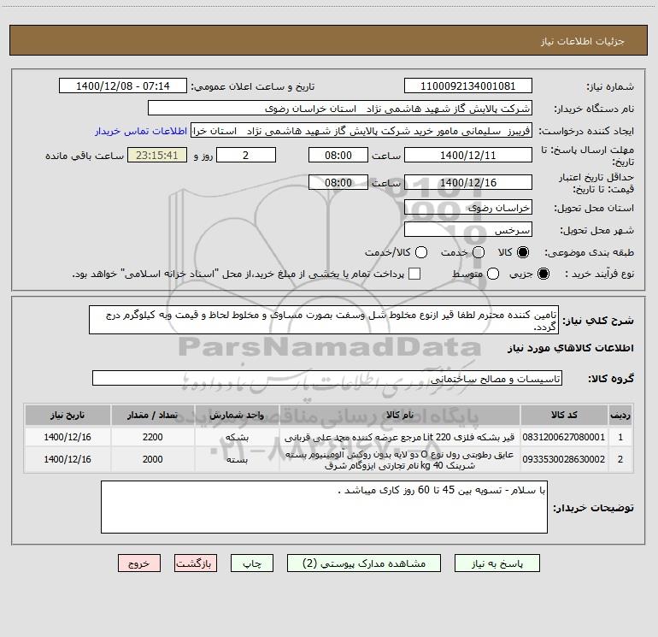The image size is (658, 637).
Task: Select the کالا radio button
Action: coord(524,252)
